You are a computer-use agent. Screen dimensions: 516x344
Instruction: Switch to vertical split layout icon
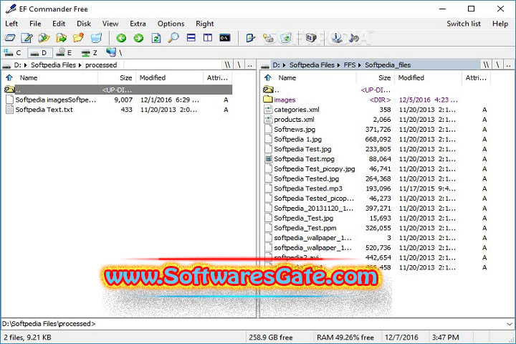pos(208,38)
